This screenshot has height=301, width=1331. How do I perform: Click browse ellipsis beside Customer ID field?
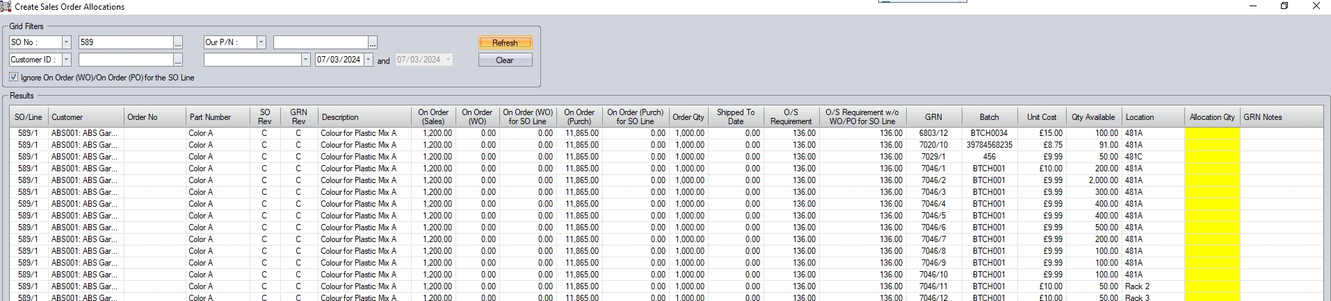178,61
